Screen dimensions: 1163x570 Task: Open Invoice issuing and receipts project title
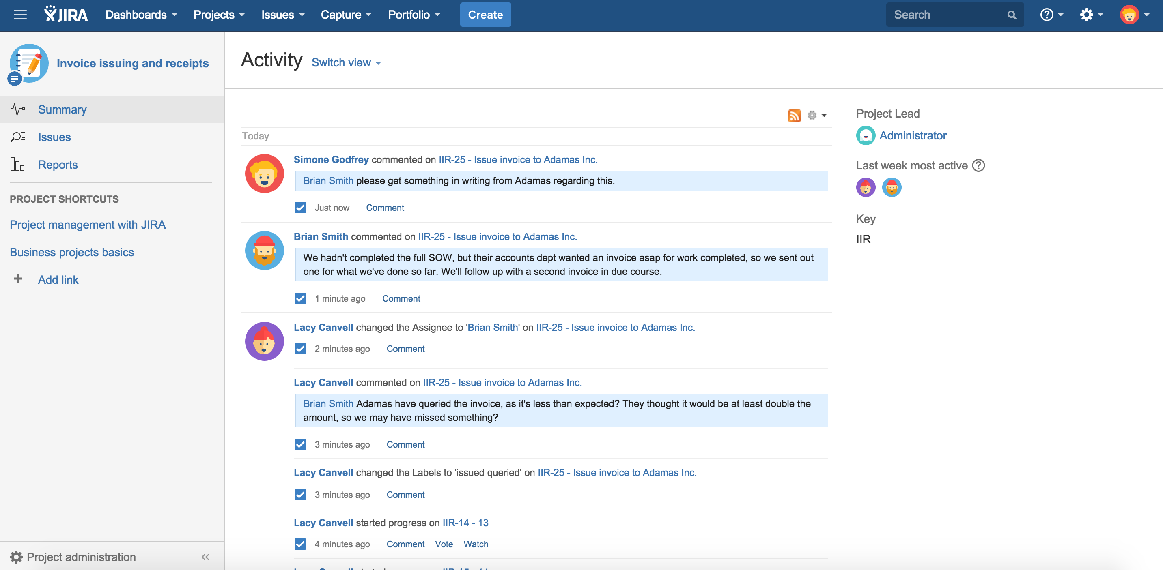(133, 63)
